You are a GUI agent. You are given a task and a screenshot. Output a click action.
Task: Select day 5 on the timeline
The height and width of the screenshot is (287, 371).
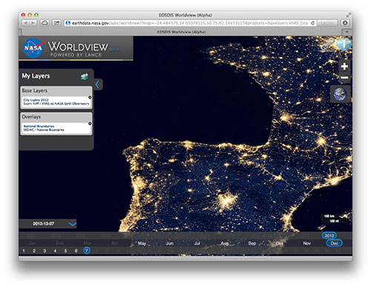[x=65, y=251]
